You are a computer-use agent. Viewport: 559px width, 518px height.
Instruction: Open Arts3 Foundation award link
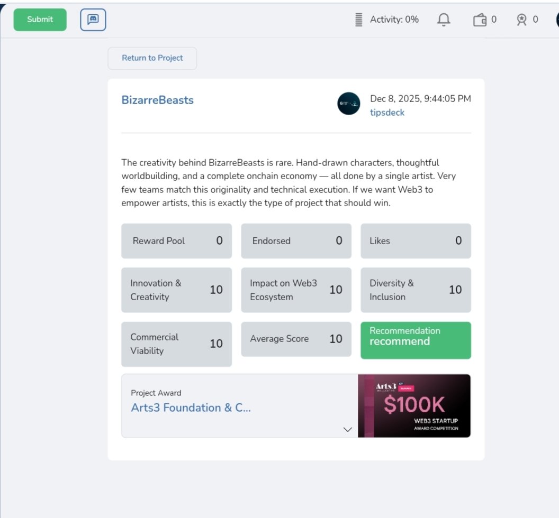tap(191, 408)
